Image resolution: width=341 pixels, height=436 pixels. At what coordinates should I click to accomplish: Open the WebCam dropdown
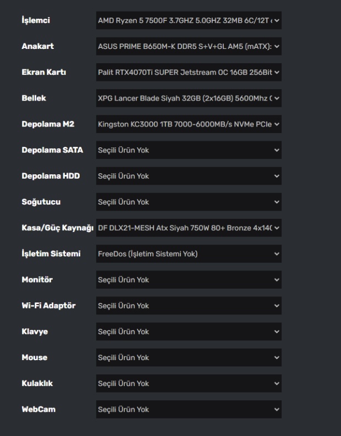188,409
